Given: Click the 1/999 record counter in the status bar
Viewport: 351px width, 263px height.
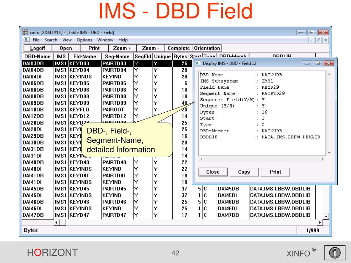Looking at the screenshot, I should pyautogui.click(x=313, y=230).
